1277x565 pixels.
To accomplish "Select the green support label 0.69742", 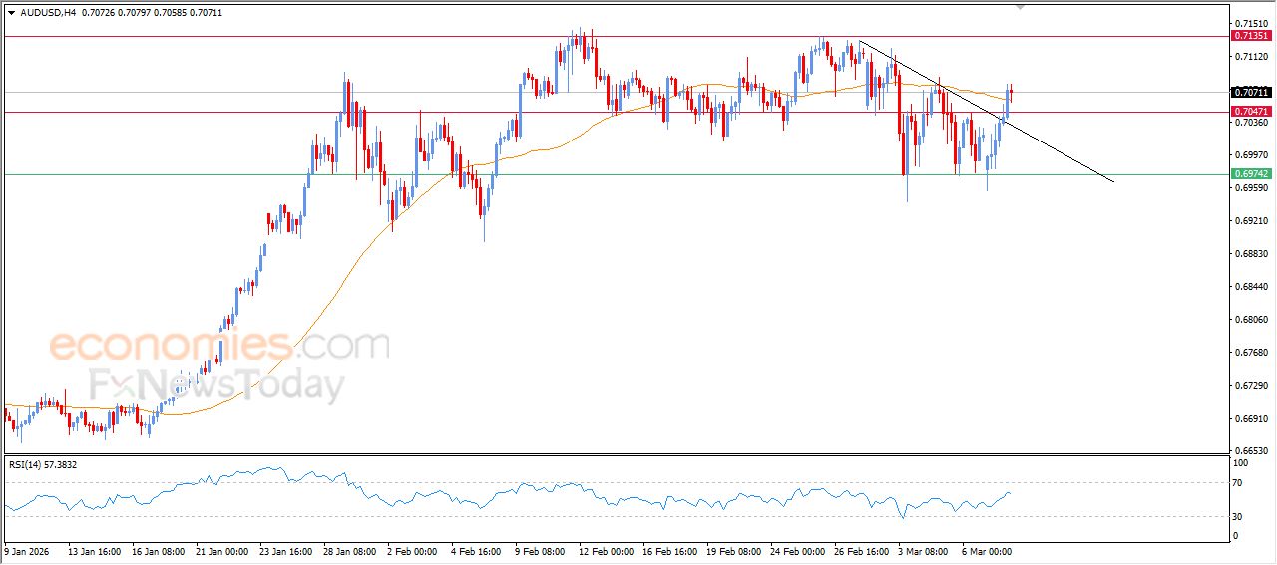I will tap(1251, 174).
